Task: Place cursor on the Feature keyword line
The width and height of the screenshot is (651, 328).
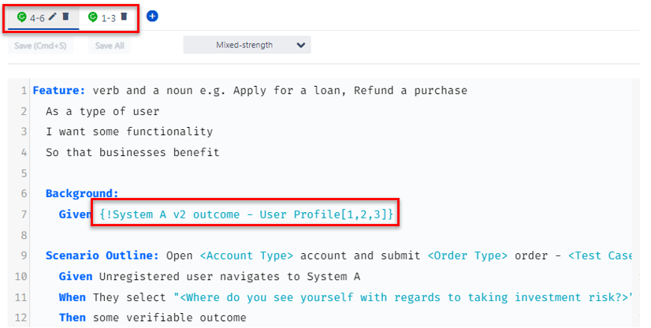Action: [x=250, y=91]
